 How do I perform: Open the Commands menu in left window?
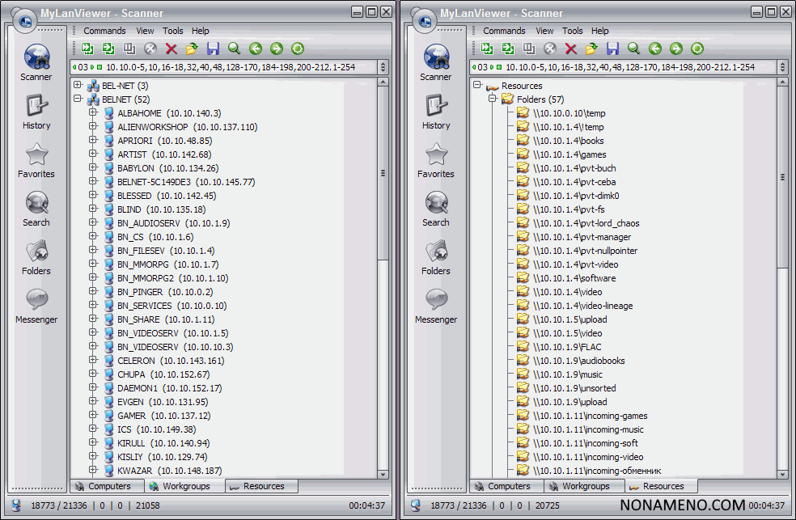pyautogui.click(x=104, y=31)
